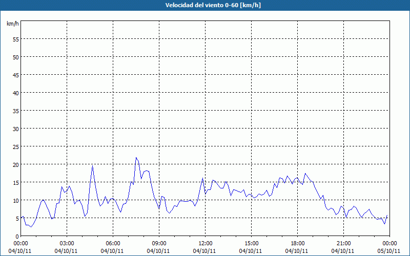Click the title "Velocidad del viento 0-60 [km/h]"

tap(213, 5)
